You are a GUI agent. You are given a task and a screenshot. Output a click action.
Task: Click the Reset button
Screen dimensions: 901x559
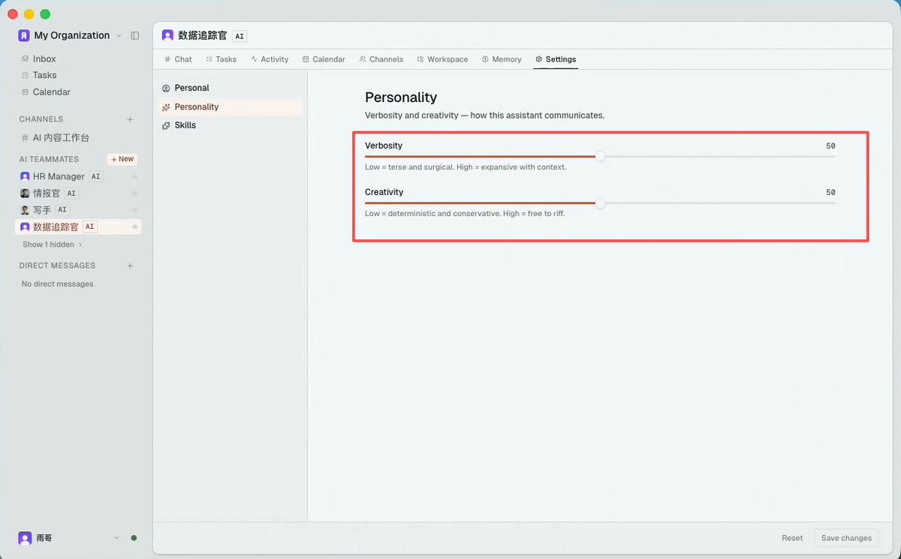792,538
